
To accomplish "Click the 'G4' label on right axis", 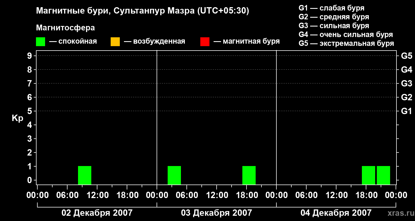I will click(x=406, y=70).
